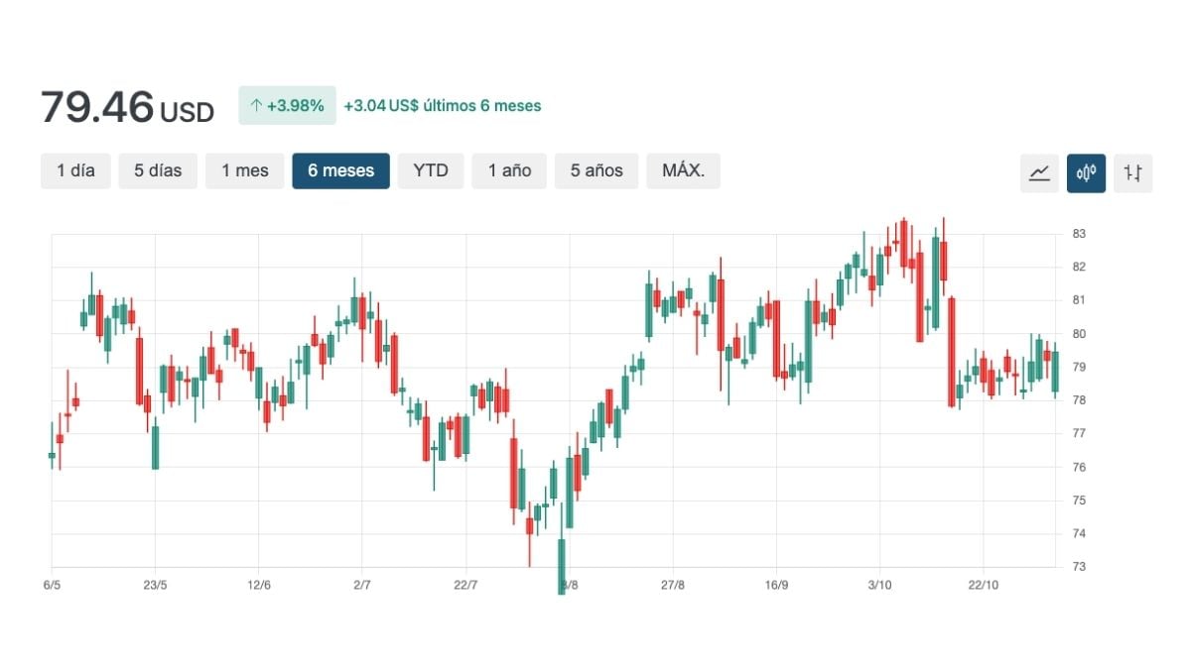Image resolution: width=1191 pixels, height=669 pixels.
Task: Select the 5 días range
Action: 158,170
